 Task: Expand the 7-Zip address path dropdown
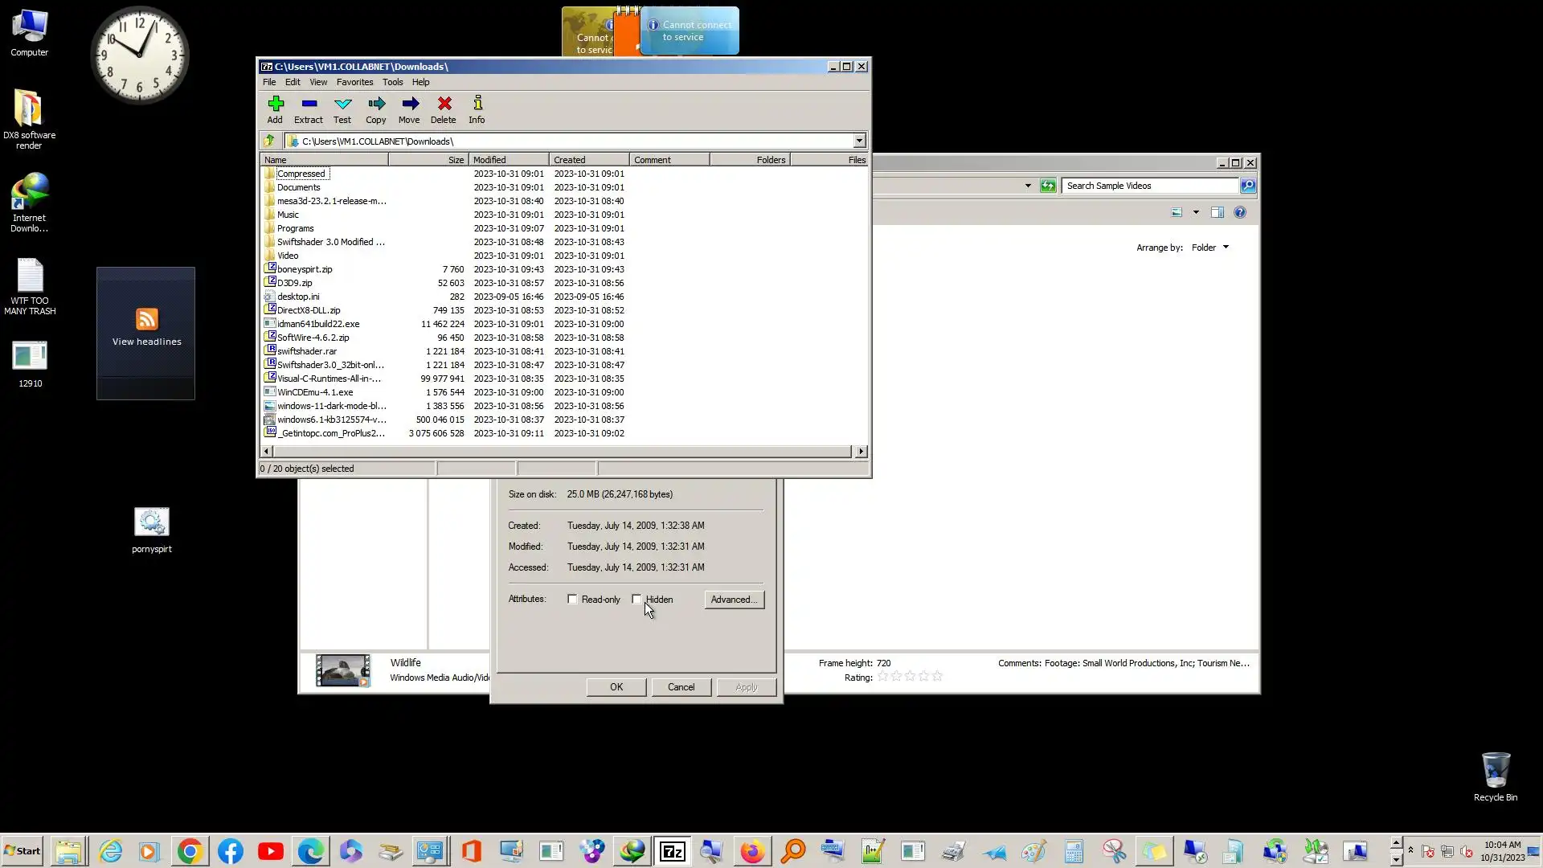[859, 141]
